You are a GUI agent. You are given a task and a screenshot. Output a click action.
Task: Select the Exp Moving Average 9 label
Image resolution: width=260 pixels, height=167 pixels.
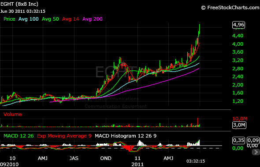pyautogui.click(x=64, y=136)
